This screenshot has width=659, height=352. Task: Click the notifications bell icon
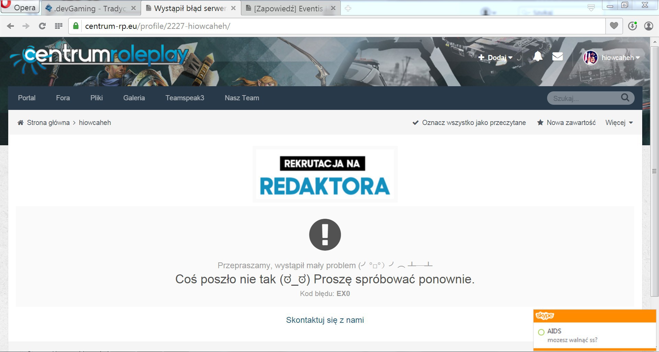(x=537, y=57)
